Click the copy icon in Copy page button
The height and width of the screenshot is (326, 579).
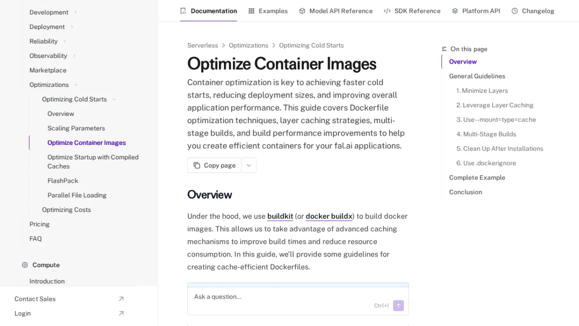pyautogui.click(x=196, y=165)
